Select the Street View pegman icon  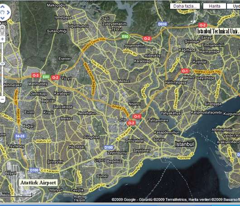[2, 30]
